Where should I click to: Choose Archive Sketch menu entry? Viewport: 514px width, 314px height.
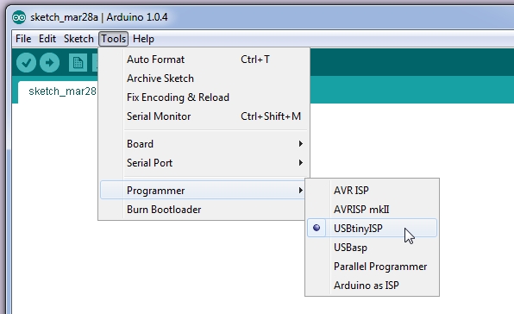pos(204,78)
